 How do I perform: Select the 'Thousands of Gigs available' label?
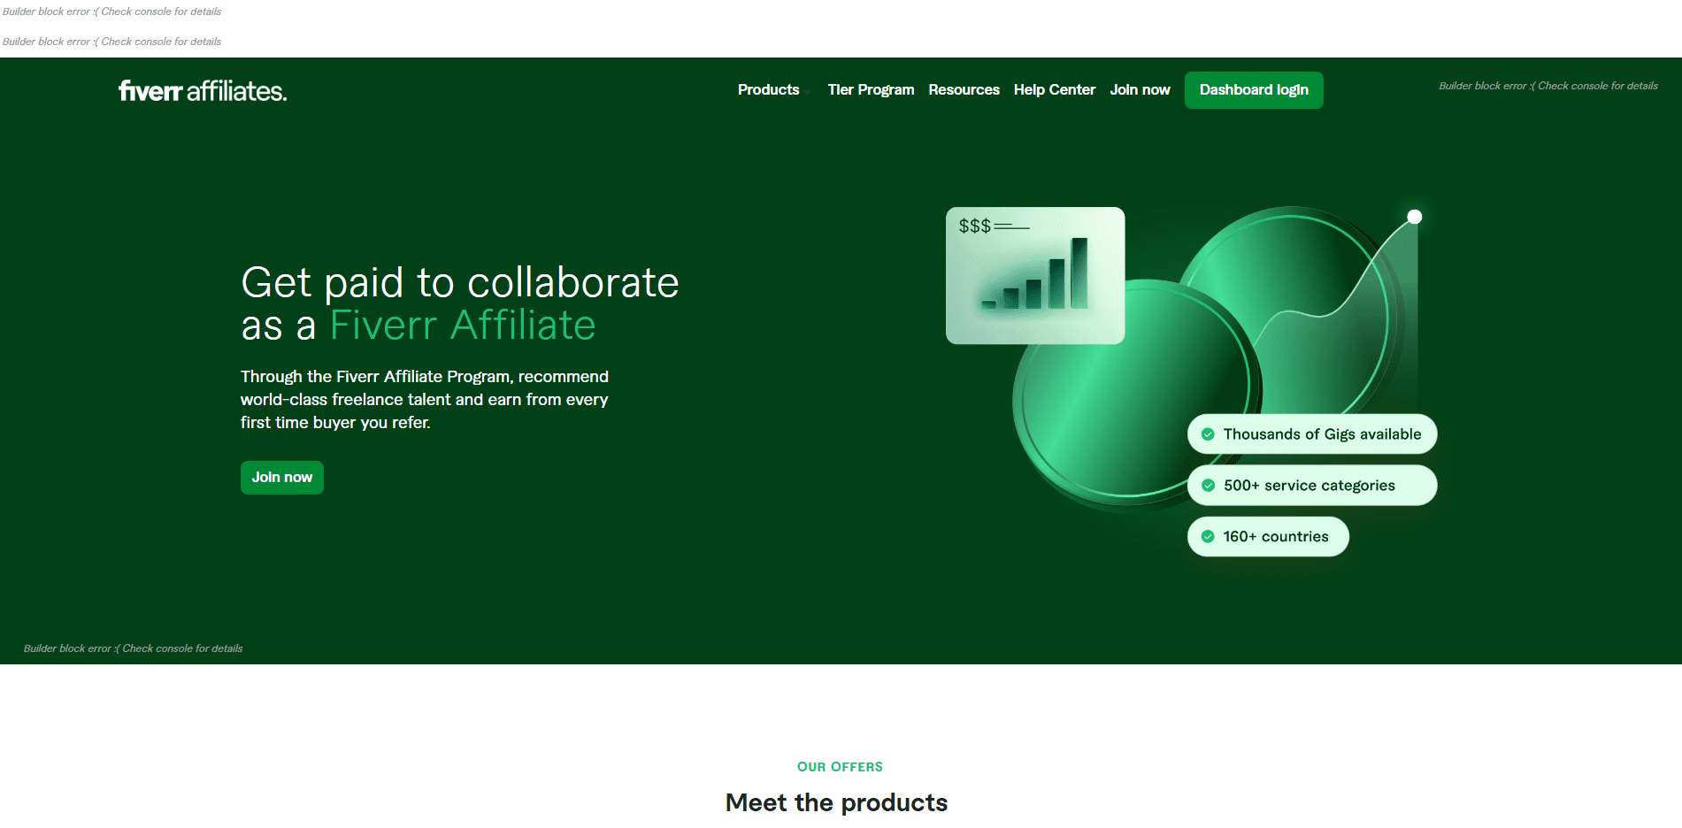[x=1322, y=434]
